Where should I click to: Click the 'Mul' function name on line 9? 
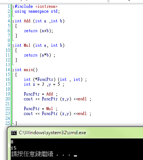click(x=27, y=45)
